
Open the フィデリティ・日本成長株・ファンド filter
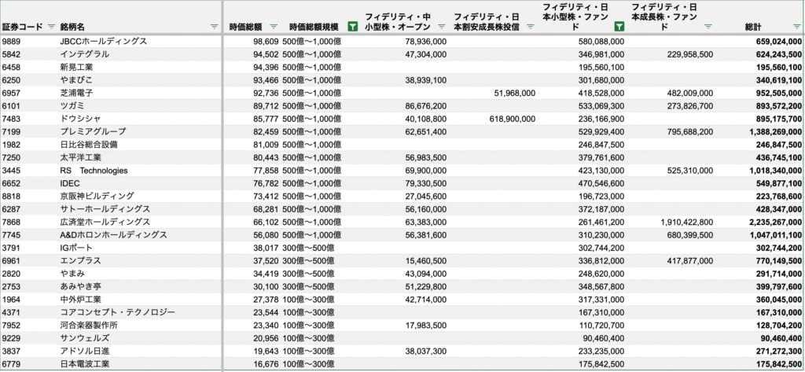pos(708,26)
